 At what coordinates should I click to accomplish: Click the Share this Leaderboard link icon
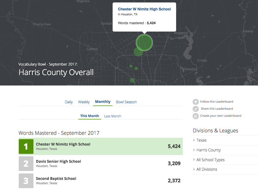pos(195,109)
